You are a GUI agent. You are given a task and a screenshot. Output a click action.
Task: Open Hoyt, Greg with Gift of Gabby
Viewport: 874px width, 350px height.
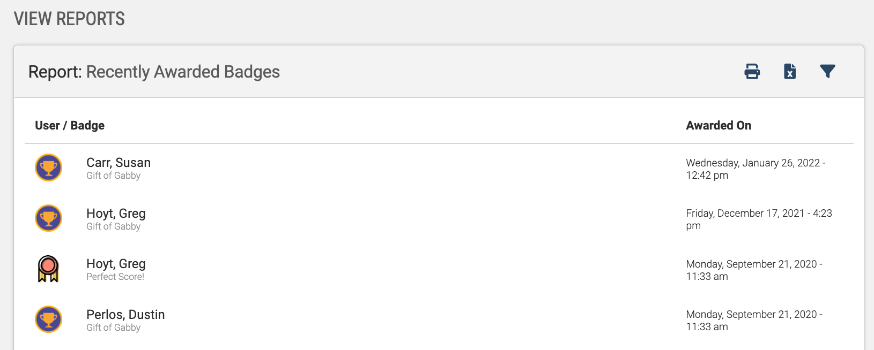click(116, 214)
